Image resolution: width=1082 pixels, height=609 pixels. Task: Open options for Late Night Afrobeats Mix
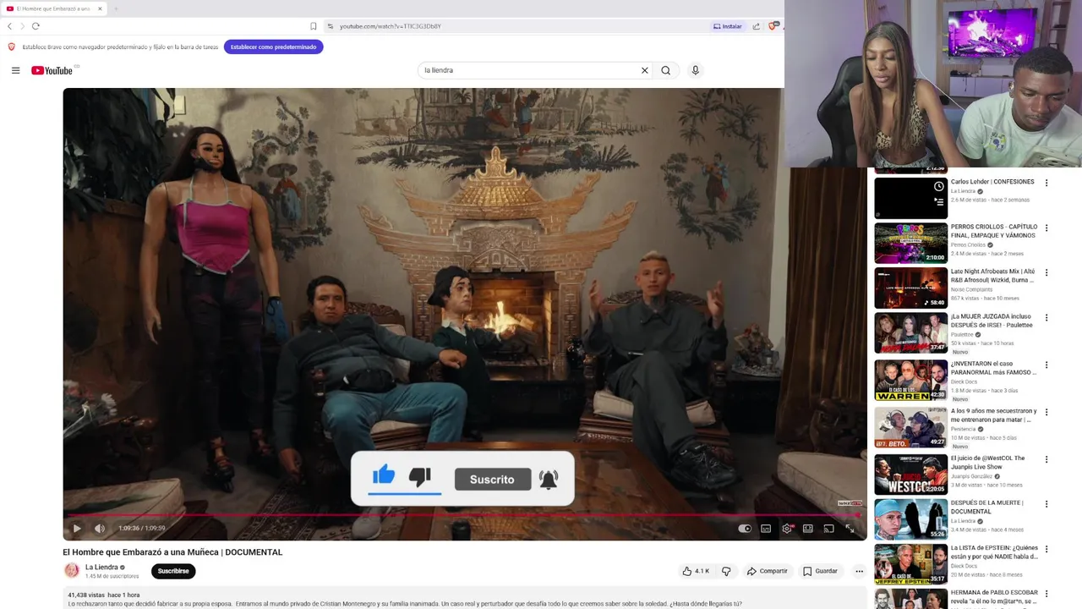pos(1046,272)
